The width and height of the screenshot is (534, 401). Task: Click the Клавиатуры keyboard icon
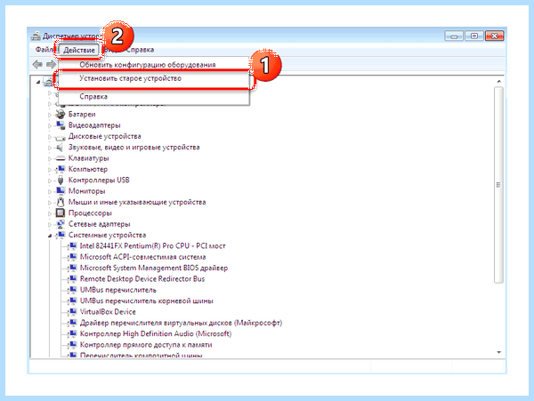pos(61,158)
